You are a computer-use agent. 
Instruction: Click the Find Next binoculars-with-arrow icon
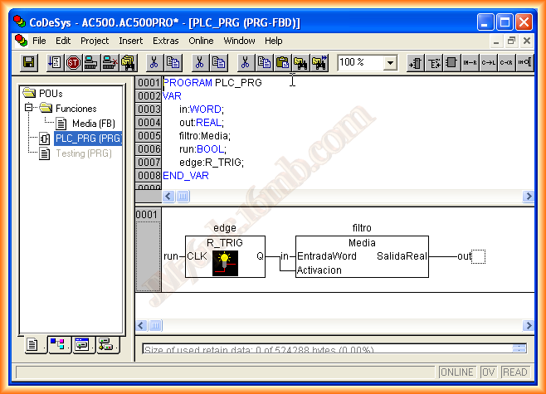(319, 62)
